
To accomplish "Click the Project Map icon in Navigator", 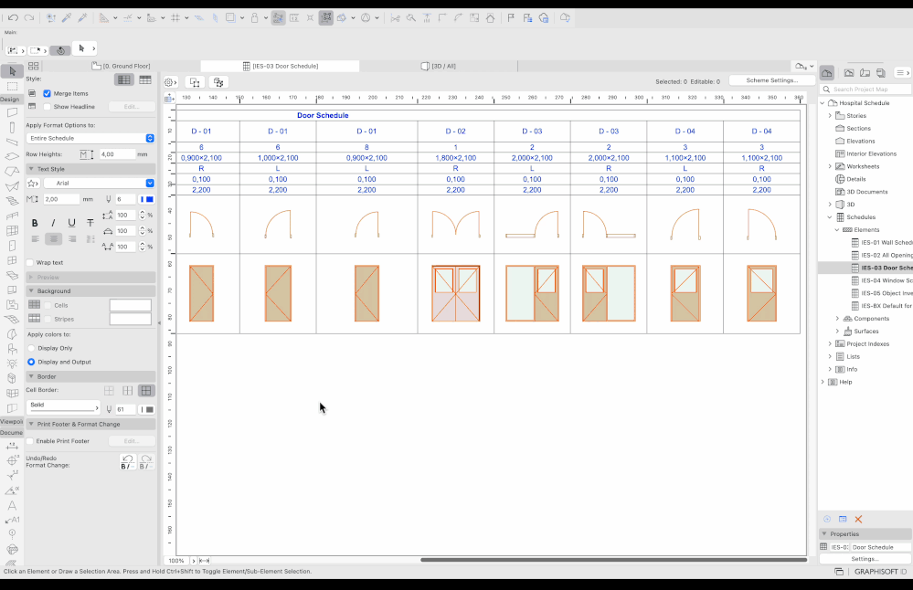I will point(827,72).
